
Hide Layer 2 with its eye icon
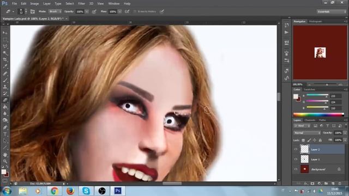click(x=296, y=149)
